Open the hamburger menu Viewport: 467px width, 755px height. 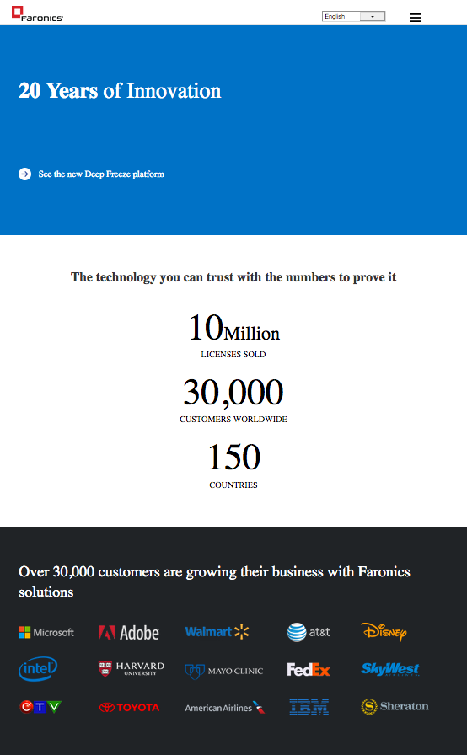pos(415,18)
